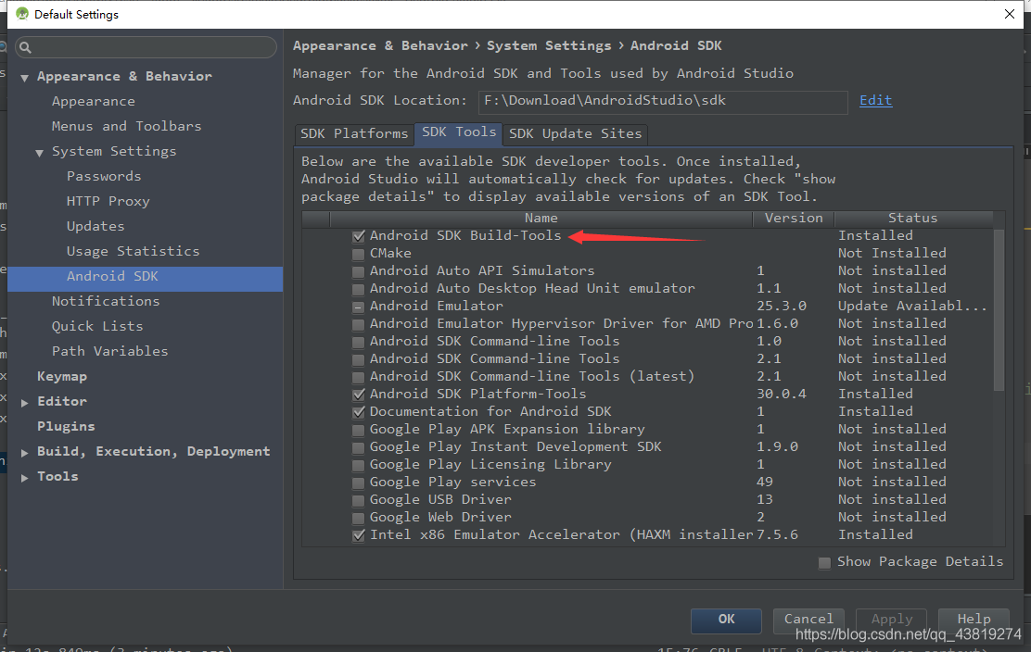The image size is (1031, 652).
Task: Open Path Variables settings
Action: [x=109, y=351]
